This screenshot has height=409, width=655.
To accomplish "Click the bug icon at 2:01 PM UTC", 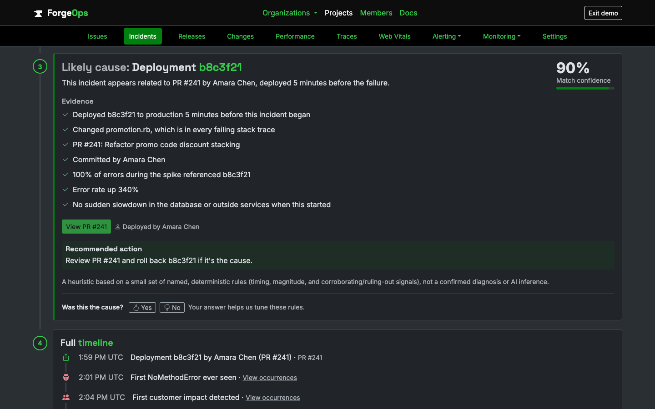I will point(66,377).
